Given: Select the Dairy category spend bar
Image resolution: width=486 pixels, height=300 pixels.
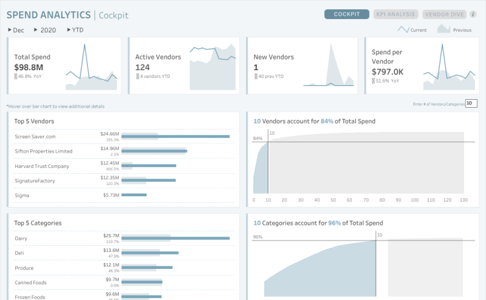Looking at the screenshot, I should 176,238.
